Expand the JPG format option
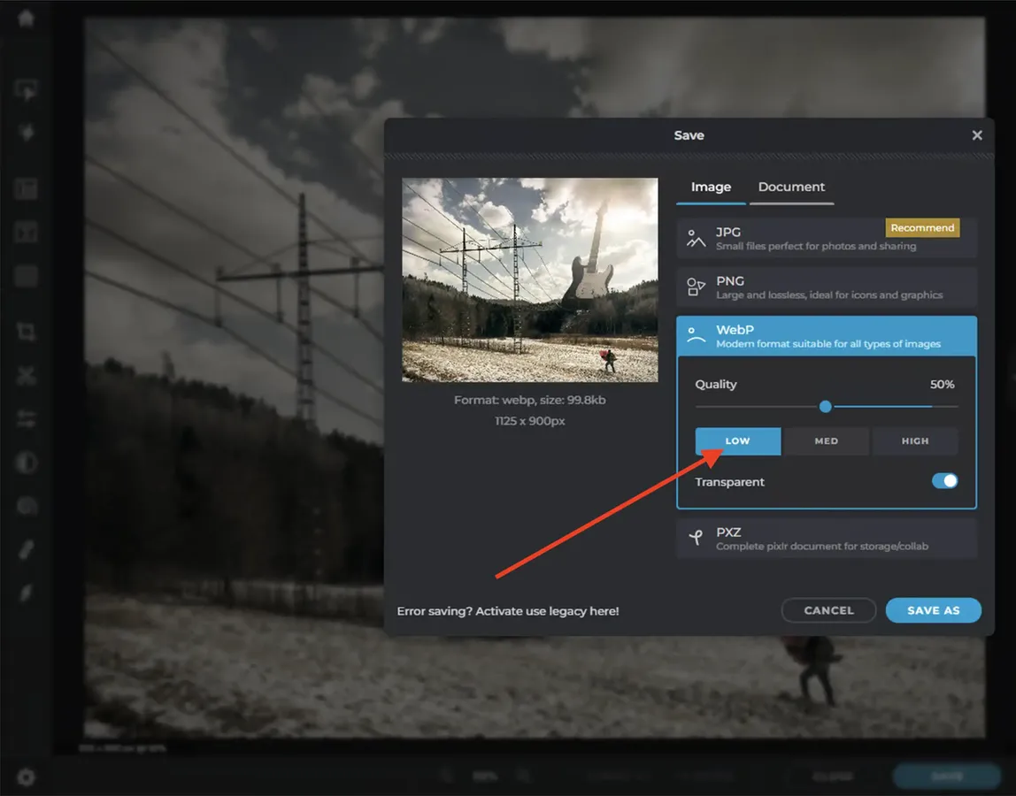 click(x=826, y=238)
